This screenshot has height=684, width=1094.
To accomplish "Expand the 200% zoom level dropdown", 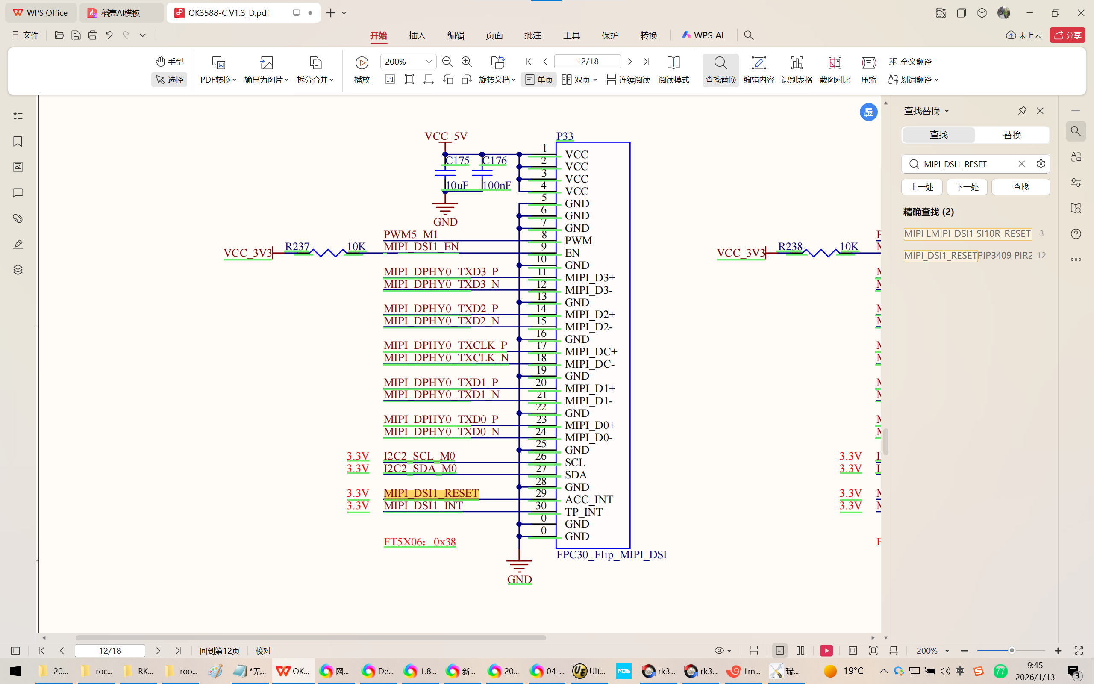I will coord(429,62).
